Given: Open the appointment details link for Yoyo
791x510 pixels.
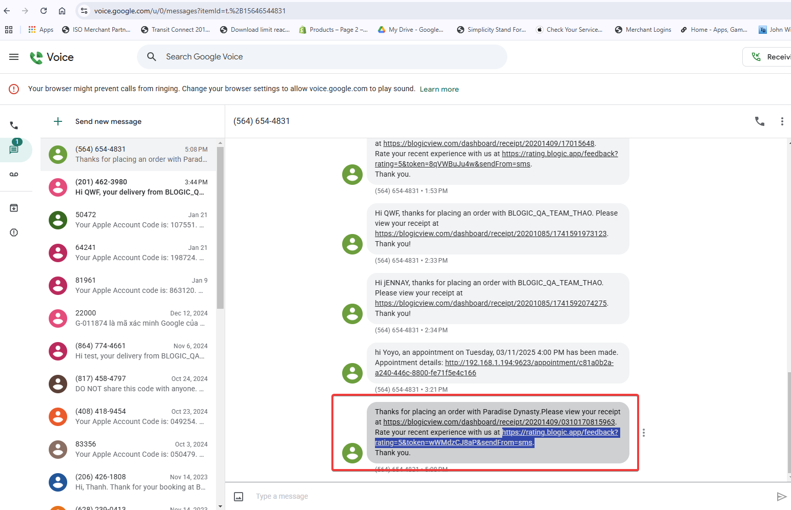Looking at the screenshot, I should [x=528, y=363].
